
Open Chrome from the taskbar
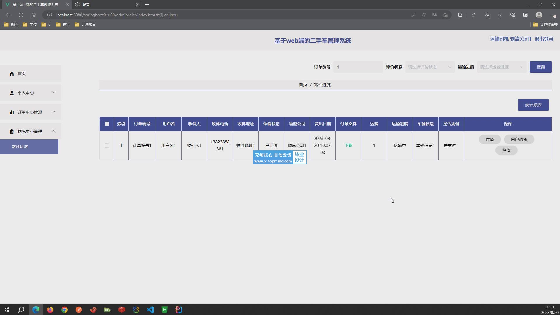(65, 309)
